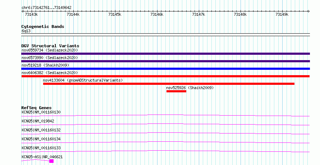Click the nsv519218 (Shaikh2009) label

(x=45, y=65)
